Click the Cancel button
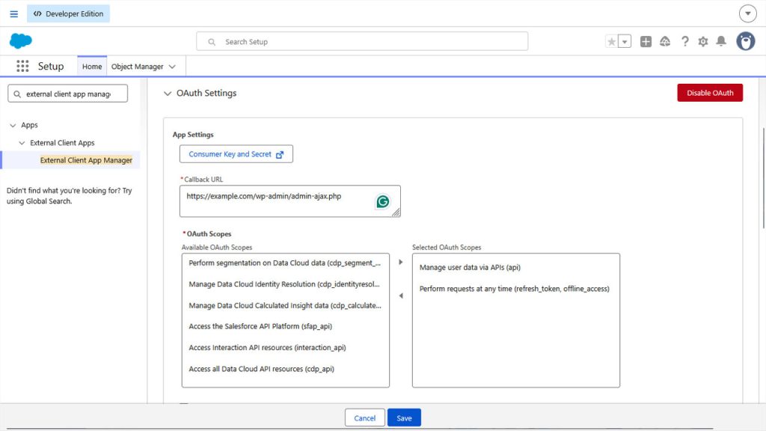Screen dimensions: 766x431 tap(364, 418)
